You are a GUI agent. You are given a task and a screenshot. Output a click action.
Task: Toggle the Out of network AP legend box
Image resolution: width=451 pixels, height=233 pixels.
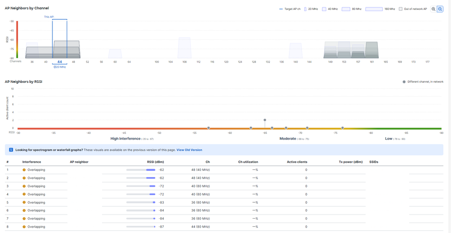coord(401,9)
